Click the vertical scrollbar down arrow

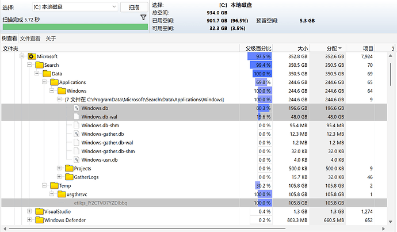coord(391,222)
